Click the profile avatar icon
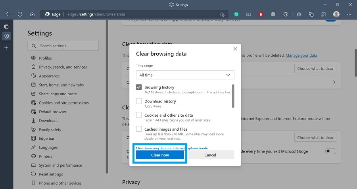 [x=336, y=14]
